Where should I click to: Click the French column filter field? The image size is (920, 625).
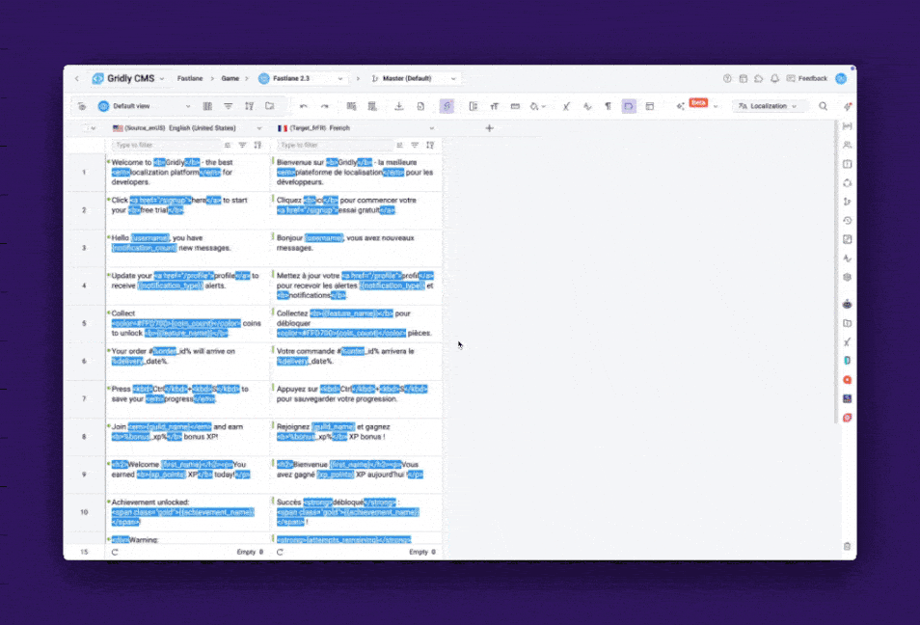point(328,145)
